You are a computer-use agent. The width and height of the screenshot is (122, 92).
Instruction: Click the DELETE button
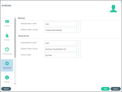click(x=6, y=89)
